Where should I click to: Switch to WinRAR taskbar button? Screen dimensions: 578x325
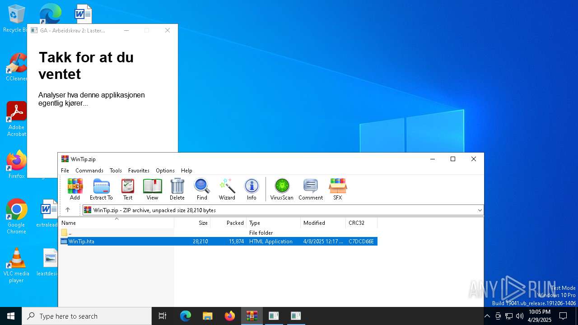tap(252, 316)
